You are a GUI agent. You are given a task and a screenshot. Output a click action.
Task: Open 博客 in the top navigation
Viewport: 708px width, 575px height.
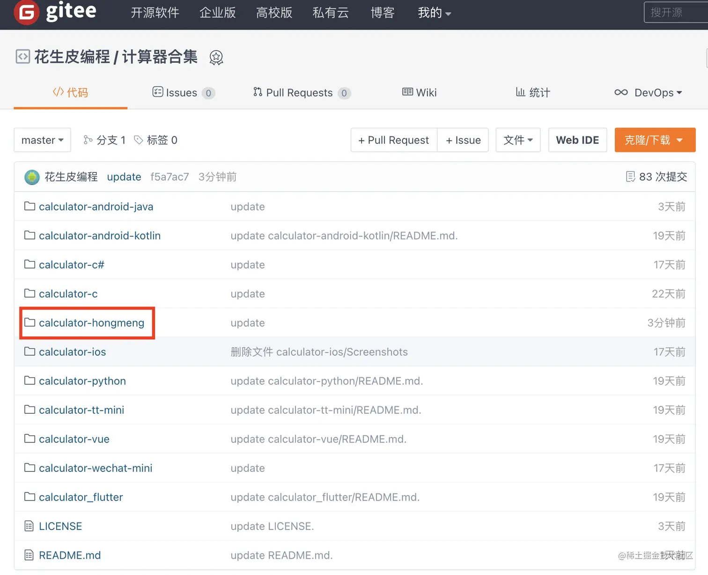383,13
